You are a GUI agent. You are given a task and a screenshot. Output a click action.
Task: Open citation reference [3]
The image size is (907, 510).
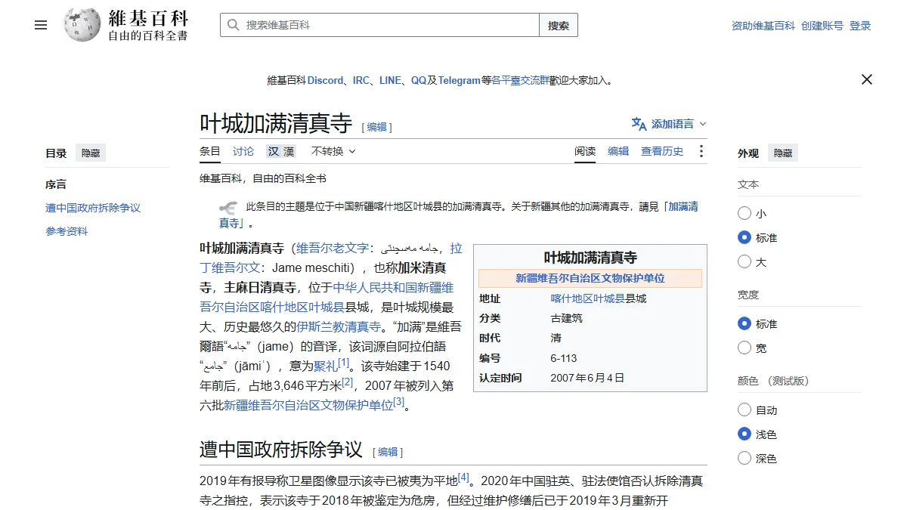399,402
